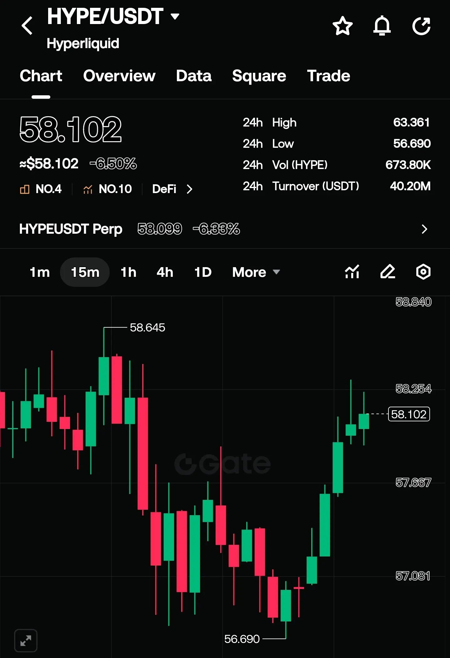This screenshot has width=450, height=658.
Task: Tap the ≈$58.102 fiat price
Action: (x=49, y=164)
